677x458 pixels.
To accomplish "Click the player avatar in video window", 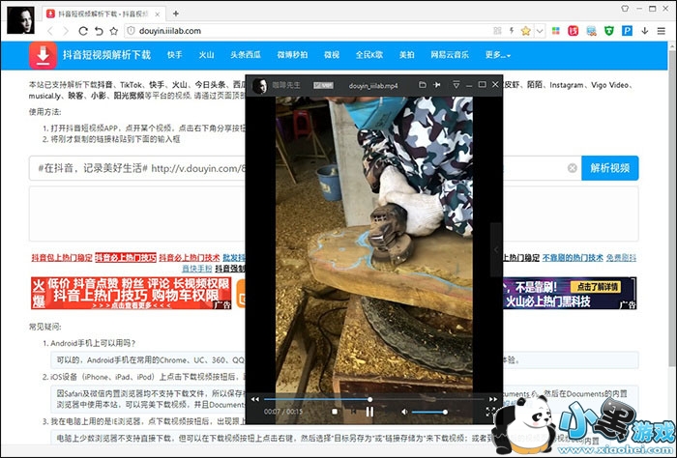I will (259, 86).
